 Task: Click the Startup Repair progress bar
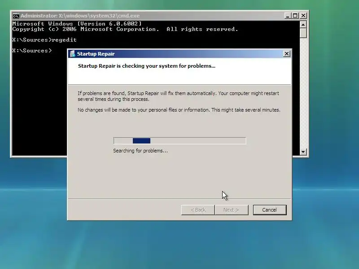(x=180, y=141)
